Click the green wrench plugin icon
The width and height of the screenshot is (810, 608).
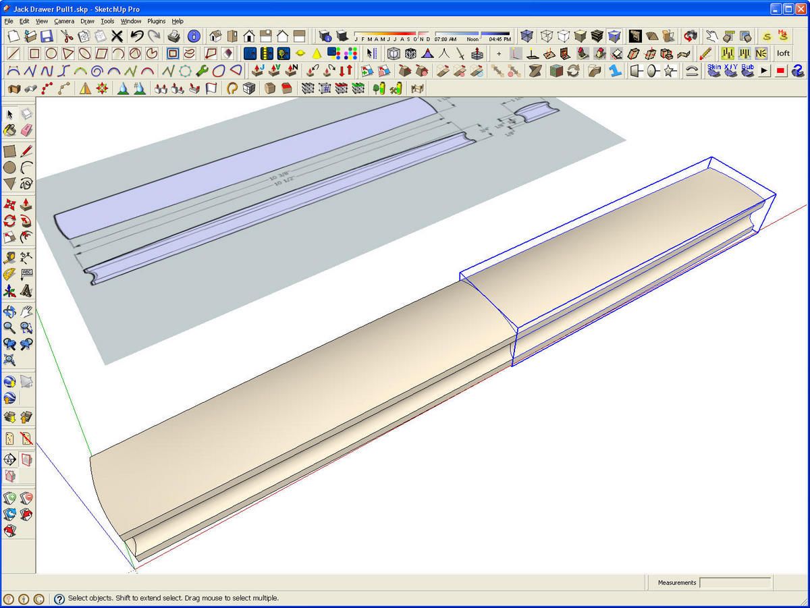[x=202, y=70]
